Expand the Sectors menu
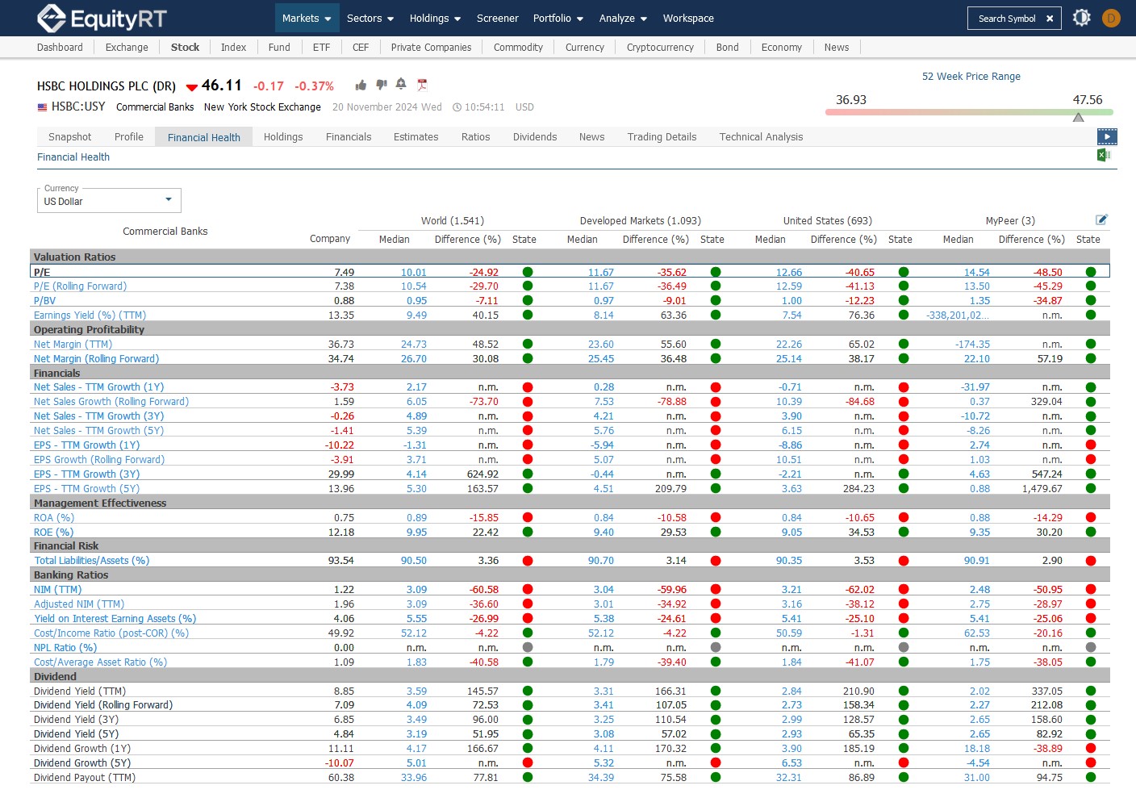 (370, 18)
